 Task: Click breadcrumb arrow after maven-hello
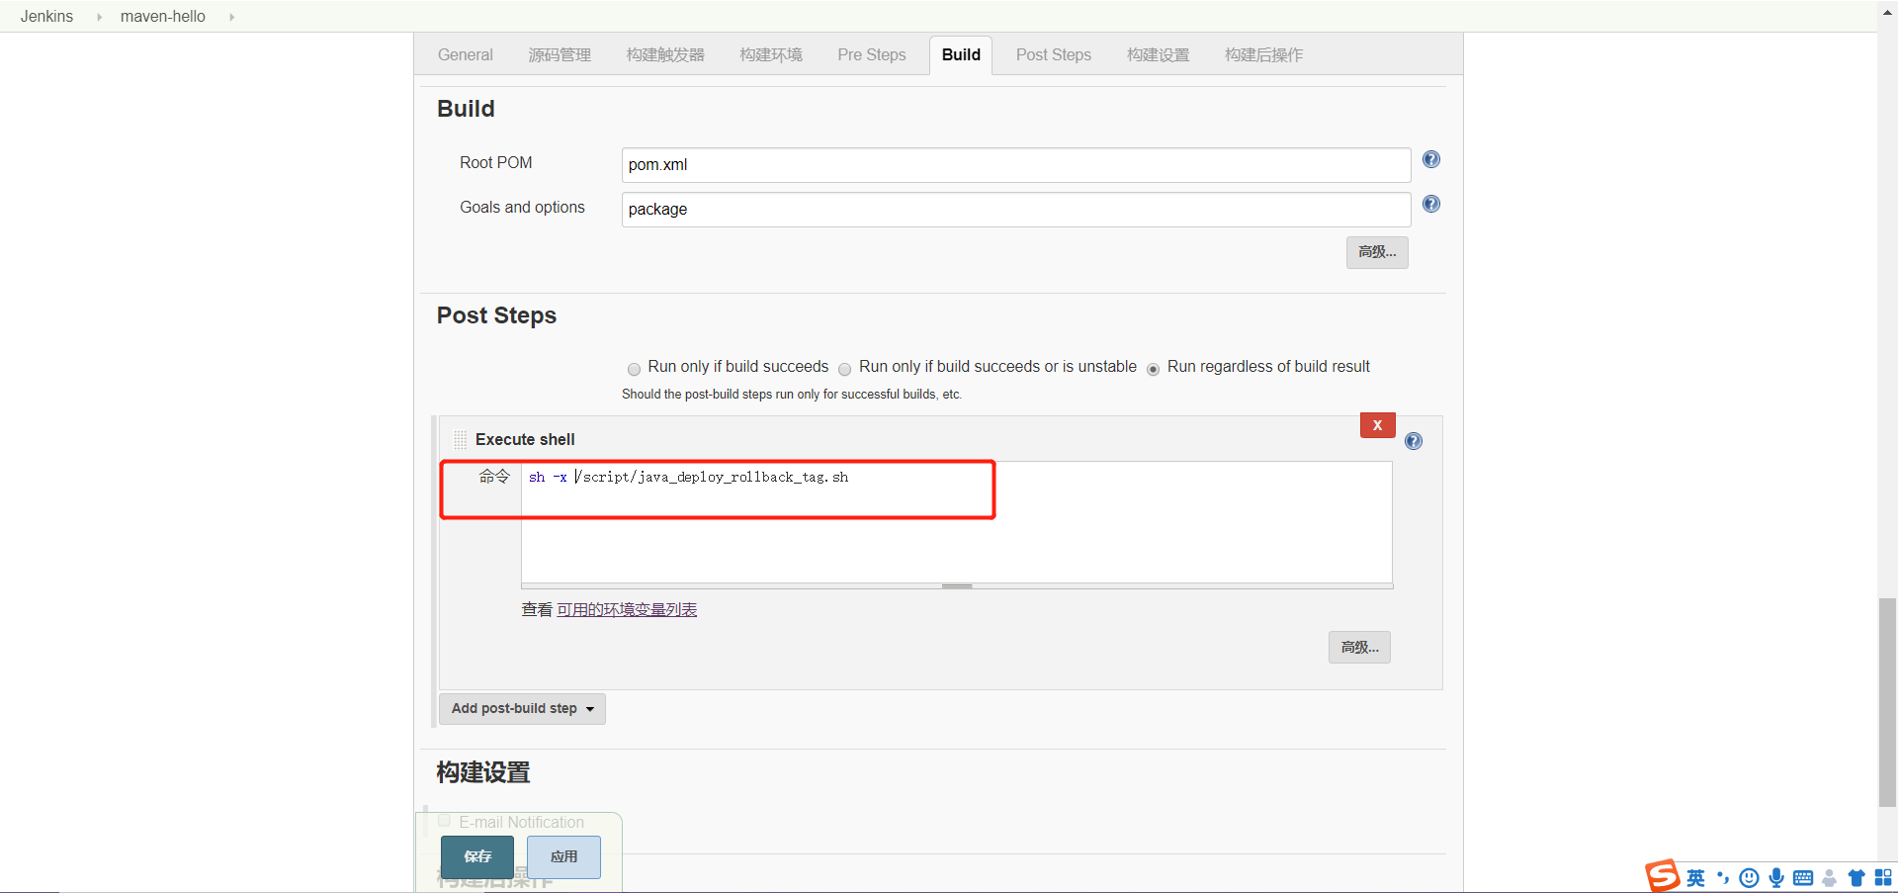(231, 17)
